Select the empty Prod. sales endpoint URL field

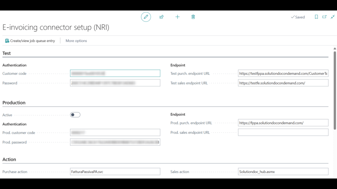click(283, 132)
